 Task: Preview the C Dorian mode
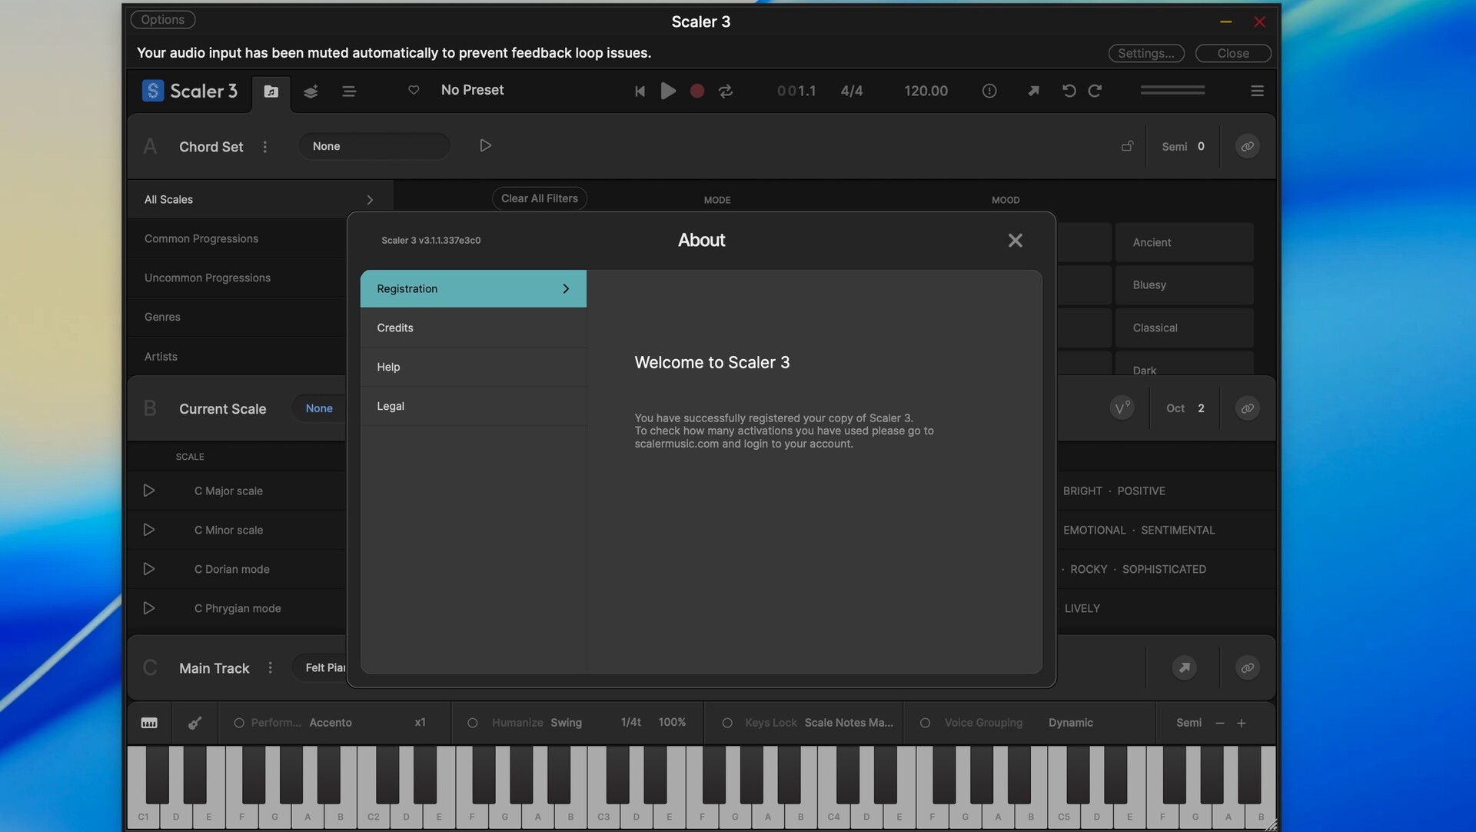pyautogui.click(x=149, y=569)
